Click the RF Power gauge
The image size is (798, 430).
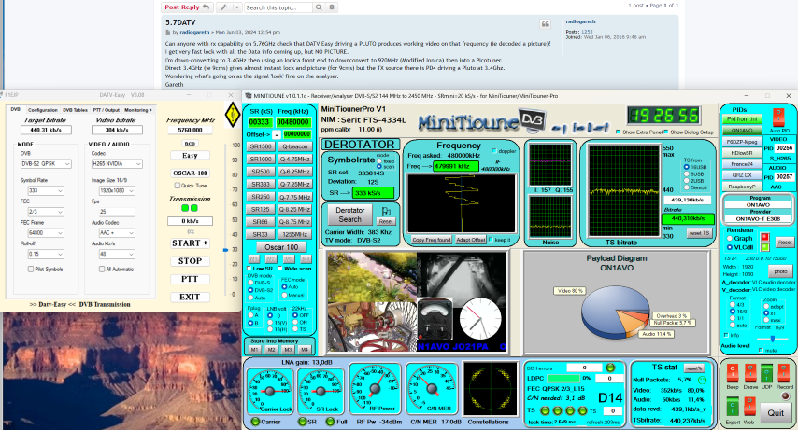tap(375, 390)
